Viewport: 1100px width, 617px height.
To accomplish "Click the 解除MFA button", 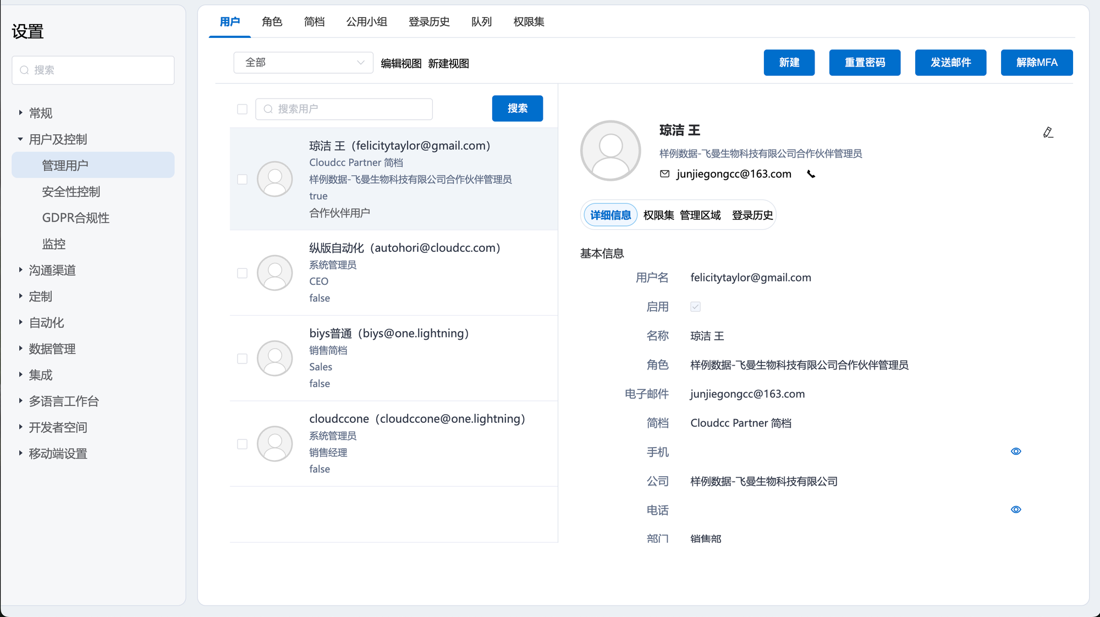I will pyautogui.click(x=1036, y=63).
